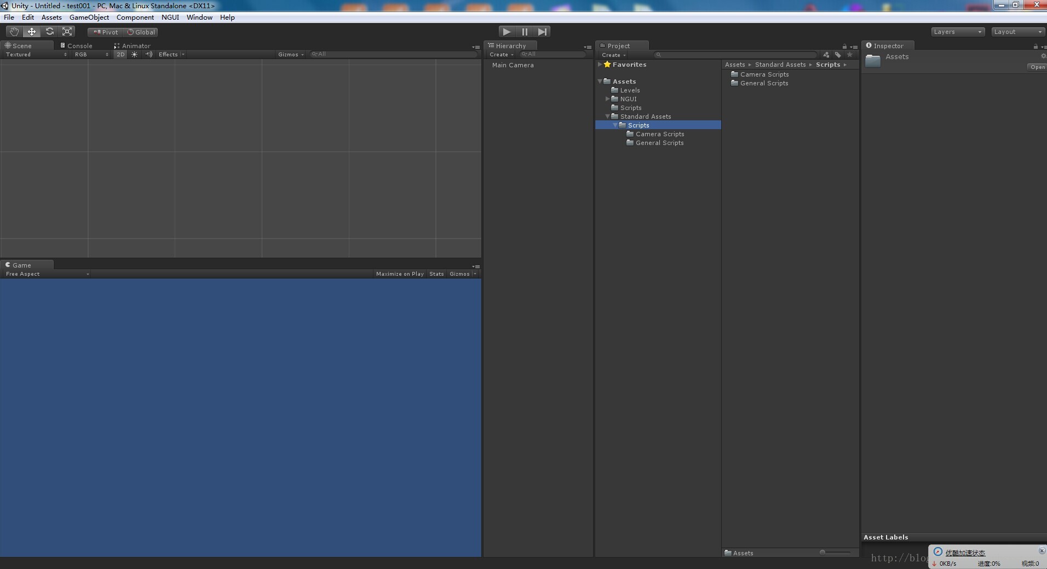Open the Layout dropdown
The width and height of the screenshot is (1047, 569).
1018,32
